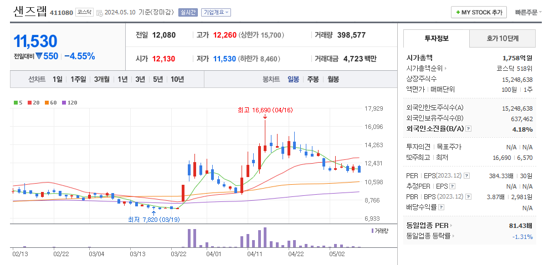The image size is (549, 265).
Task: Open the 기업개요 dropdown
Action: coord(216,13)
